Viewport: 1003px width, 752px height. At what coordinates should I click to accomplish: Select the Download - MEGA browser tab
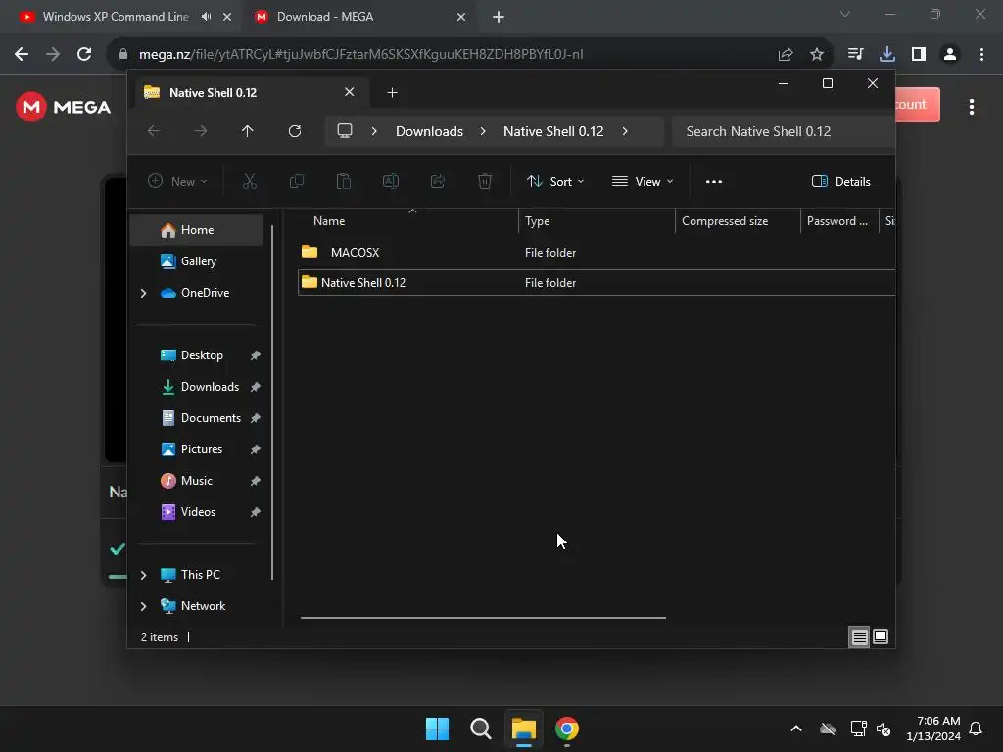[x=325, y=17]
